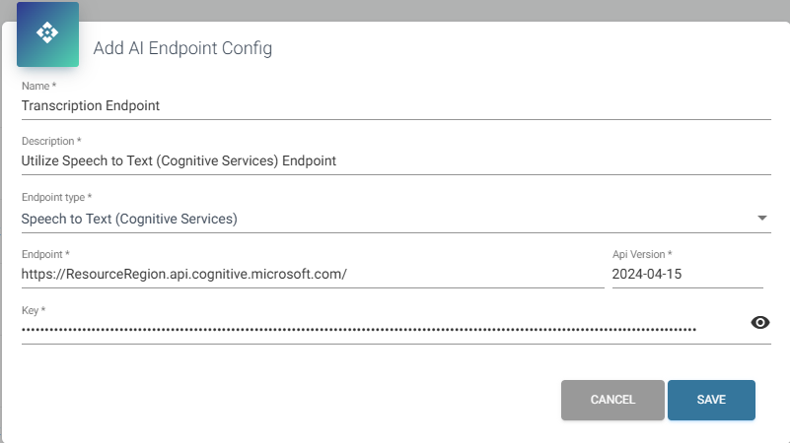Click the Description * field label
This screenshot has height=443, width=790.
tap(51, 142)
